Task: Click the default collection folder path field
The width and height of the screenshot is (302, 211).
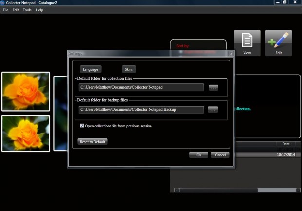Action: [141, 88]
